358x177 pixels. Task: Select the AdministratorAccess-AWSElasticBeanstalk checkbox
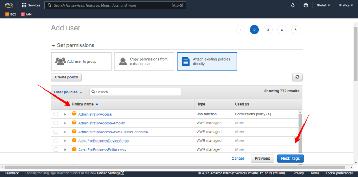[x=56, y=132]
